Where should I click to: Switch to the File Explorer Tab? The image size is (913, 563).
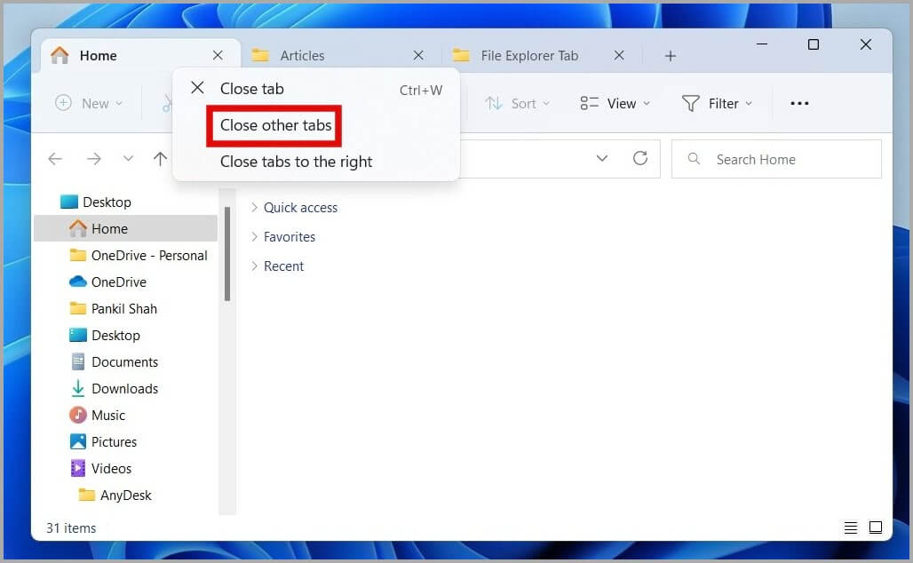[528, 55]
